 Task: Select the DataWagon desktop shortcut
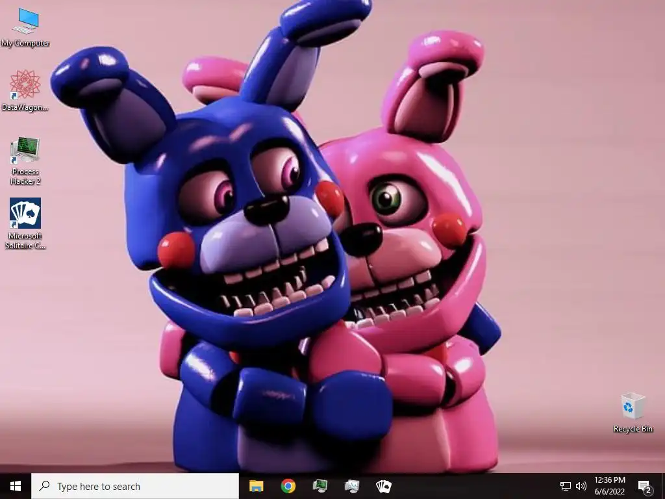(25, 90)
